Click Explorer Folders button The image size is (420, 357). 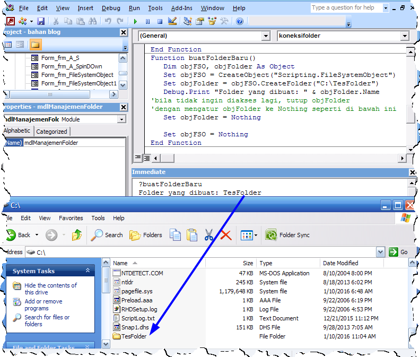pos(146,235)
